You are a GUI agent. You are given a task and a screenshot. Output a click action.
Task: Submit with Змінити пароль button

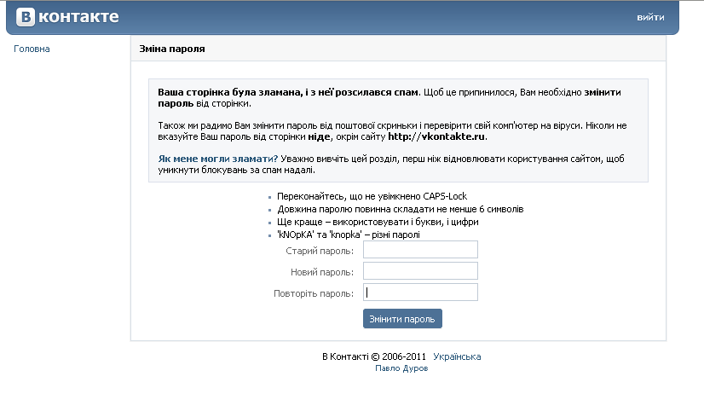pos(402,319)
